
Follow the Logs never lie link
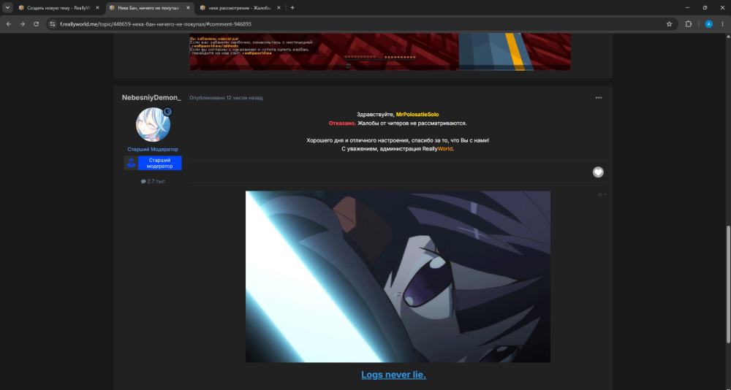click(x=393, y=375)
